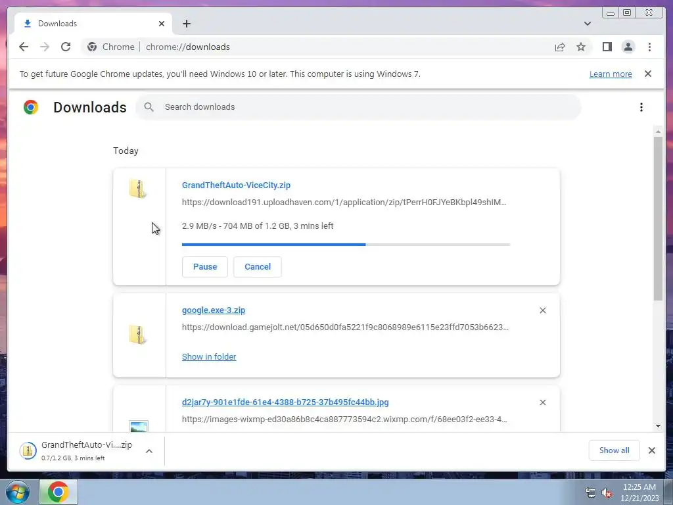Share this page via the share icon
673x505 pixels.
coord(560,47)
